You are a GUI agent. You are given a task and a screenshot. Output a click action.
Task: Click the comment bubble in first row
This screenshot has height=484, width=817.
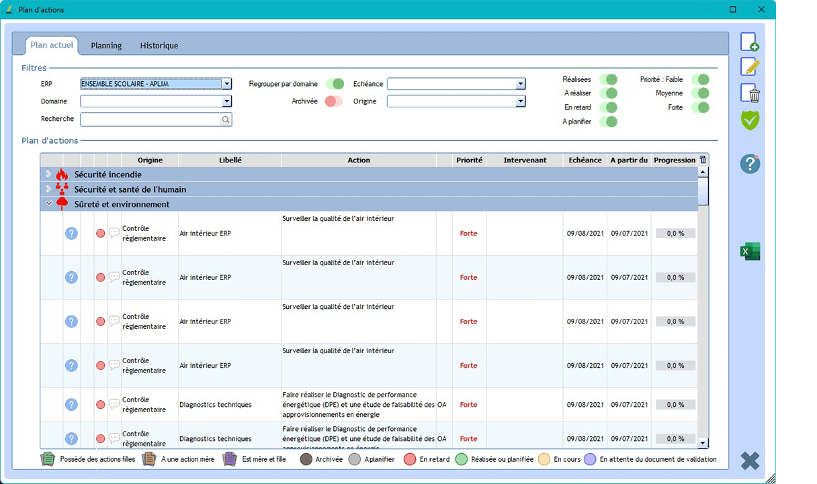(114, 234)
